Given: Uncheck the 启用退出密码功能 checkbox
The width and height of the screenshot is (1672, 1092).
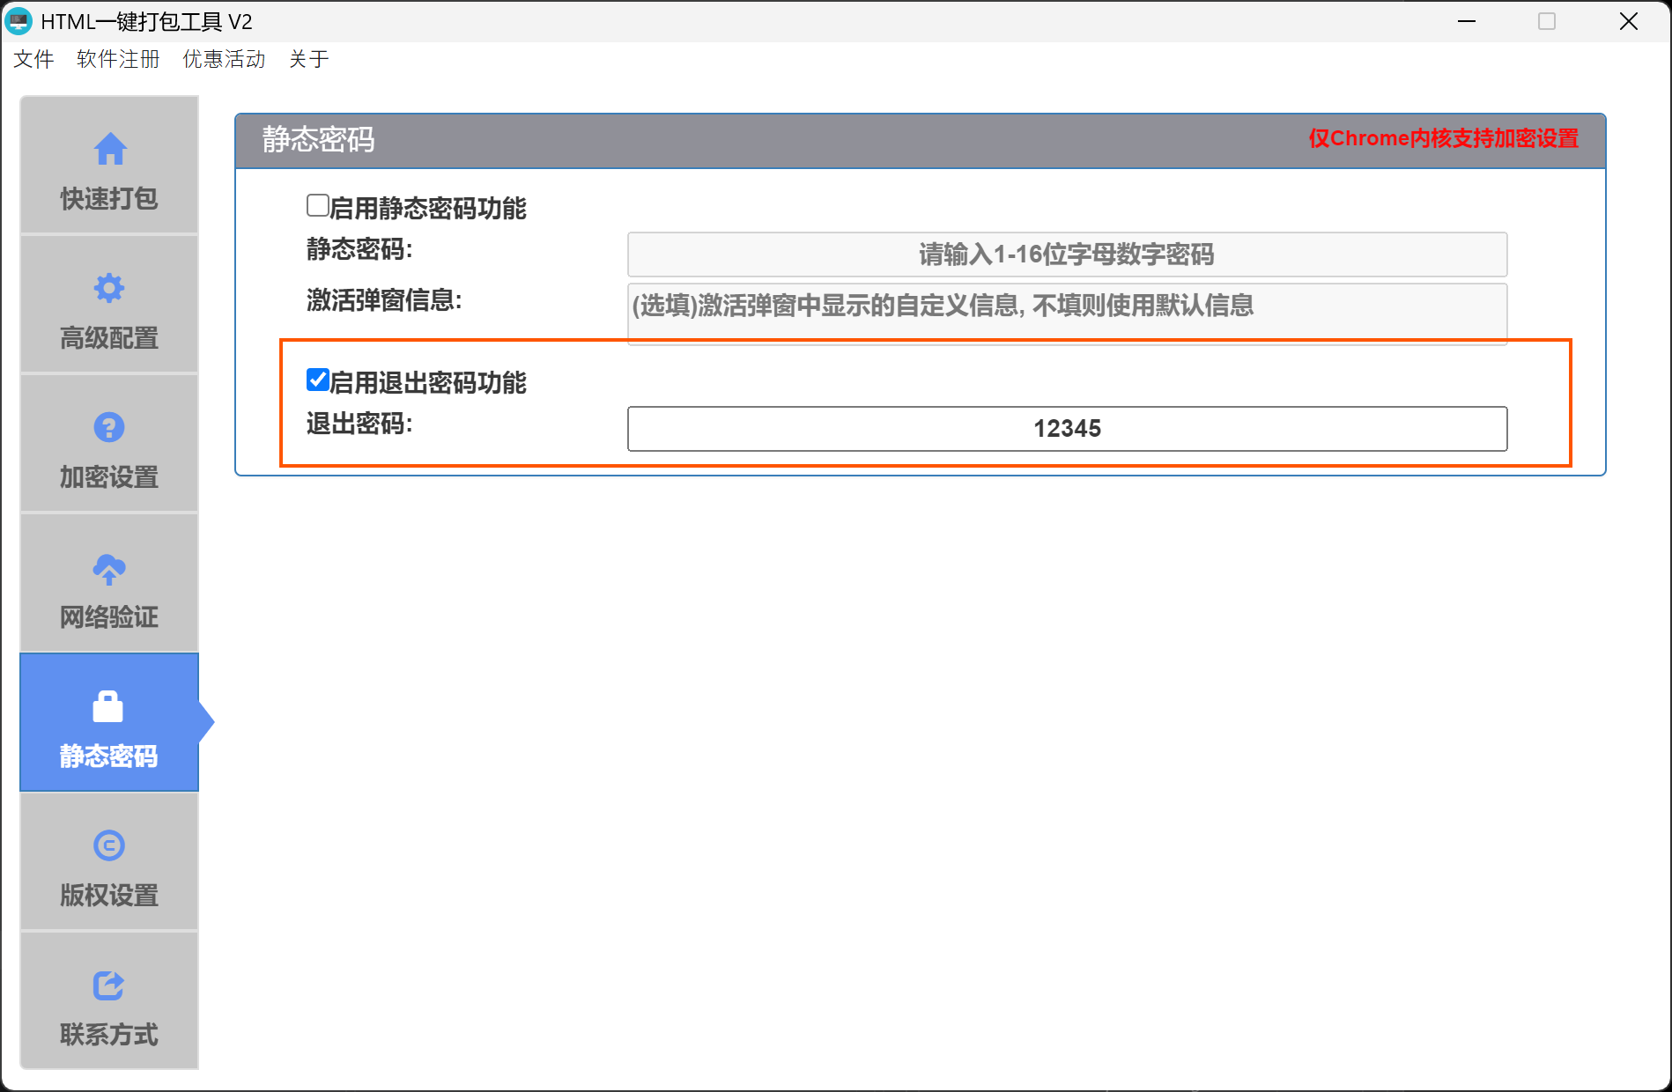Looking at the screenshot, I should click(317, 380).
